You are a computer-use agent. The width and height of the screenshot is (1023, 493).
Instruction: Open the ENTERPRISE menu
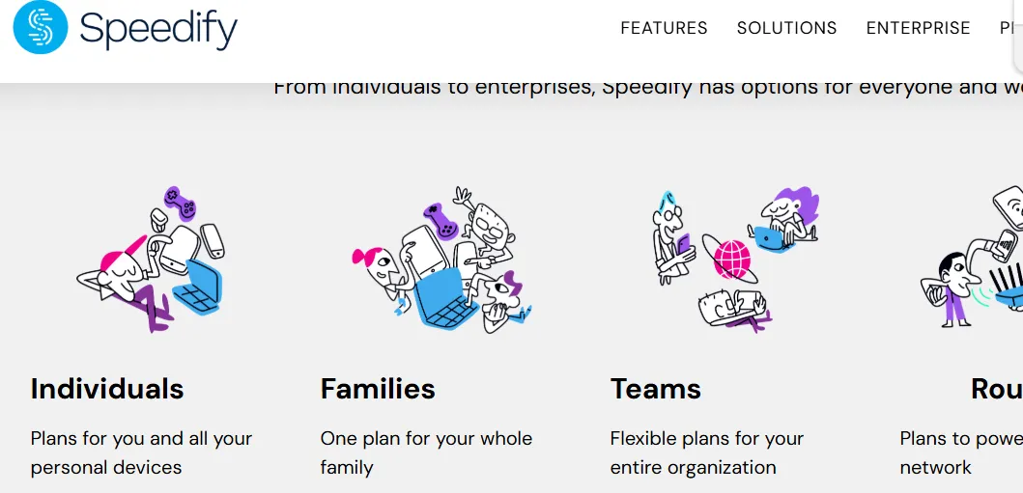[x=918, y=28]
